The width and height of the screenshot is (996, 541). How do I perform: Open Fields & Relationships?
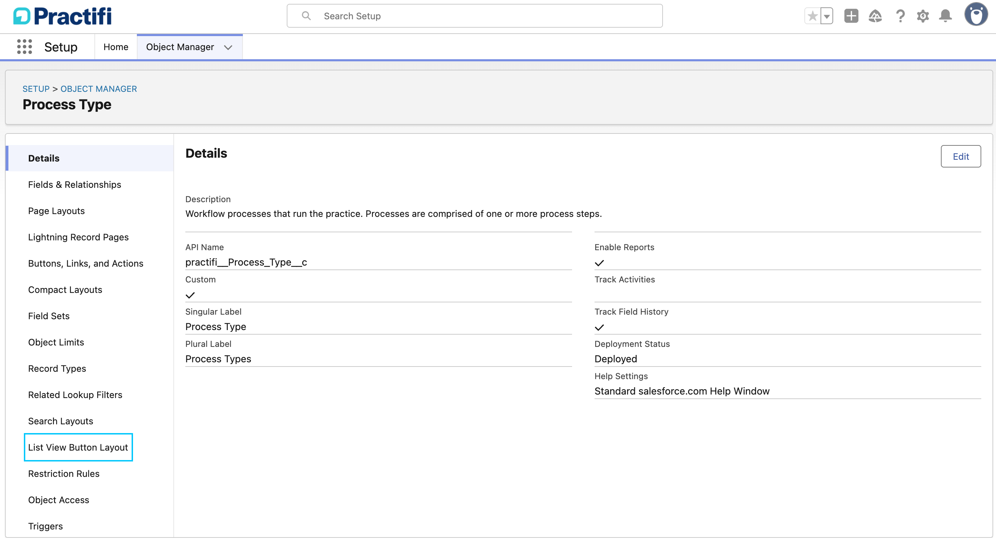tap(75, 185)
